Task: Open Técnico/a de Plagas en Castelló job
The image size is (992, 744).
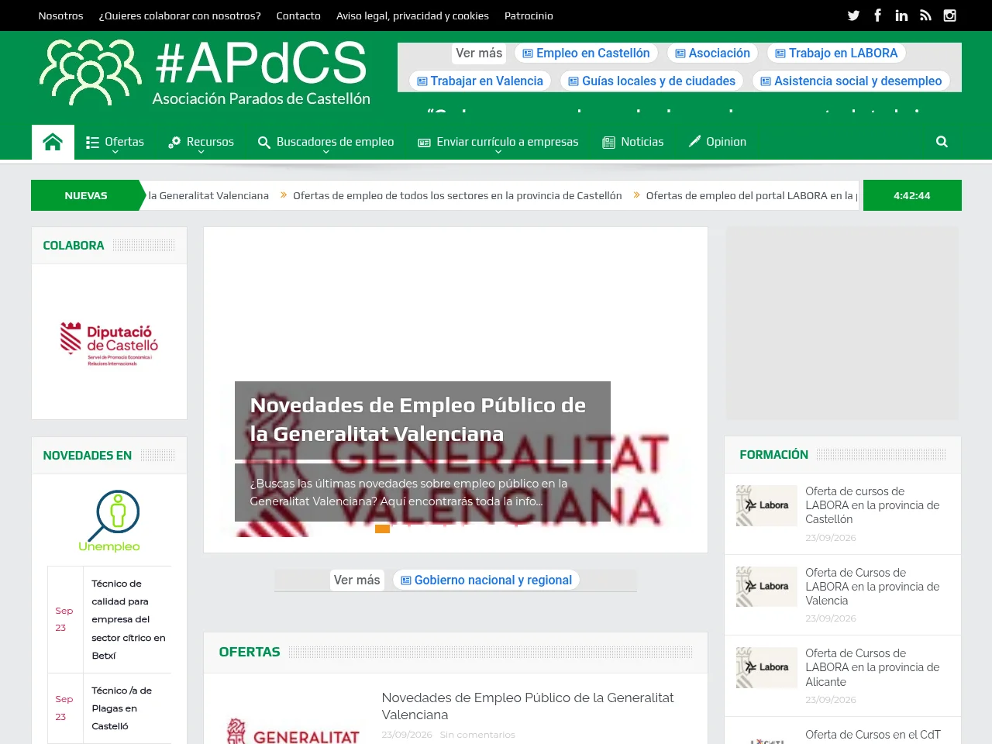Action: 122,708
